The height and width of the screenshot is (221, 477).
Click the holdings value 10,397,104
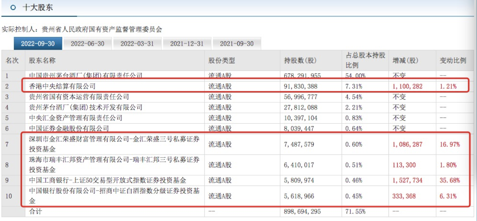pyautogui.click(x=300, y=118)
